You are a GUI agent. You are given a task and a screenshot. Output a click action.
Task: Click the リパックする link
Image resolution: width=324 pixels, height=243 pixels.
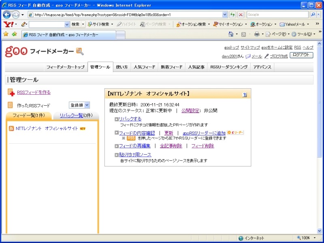pos(130,119)
